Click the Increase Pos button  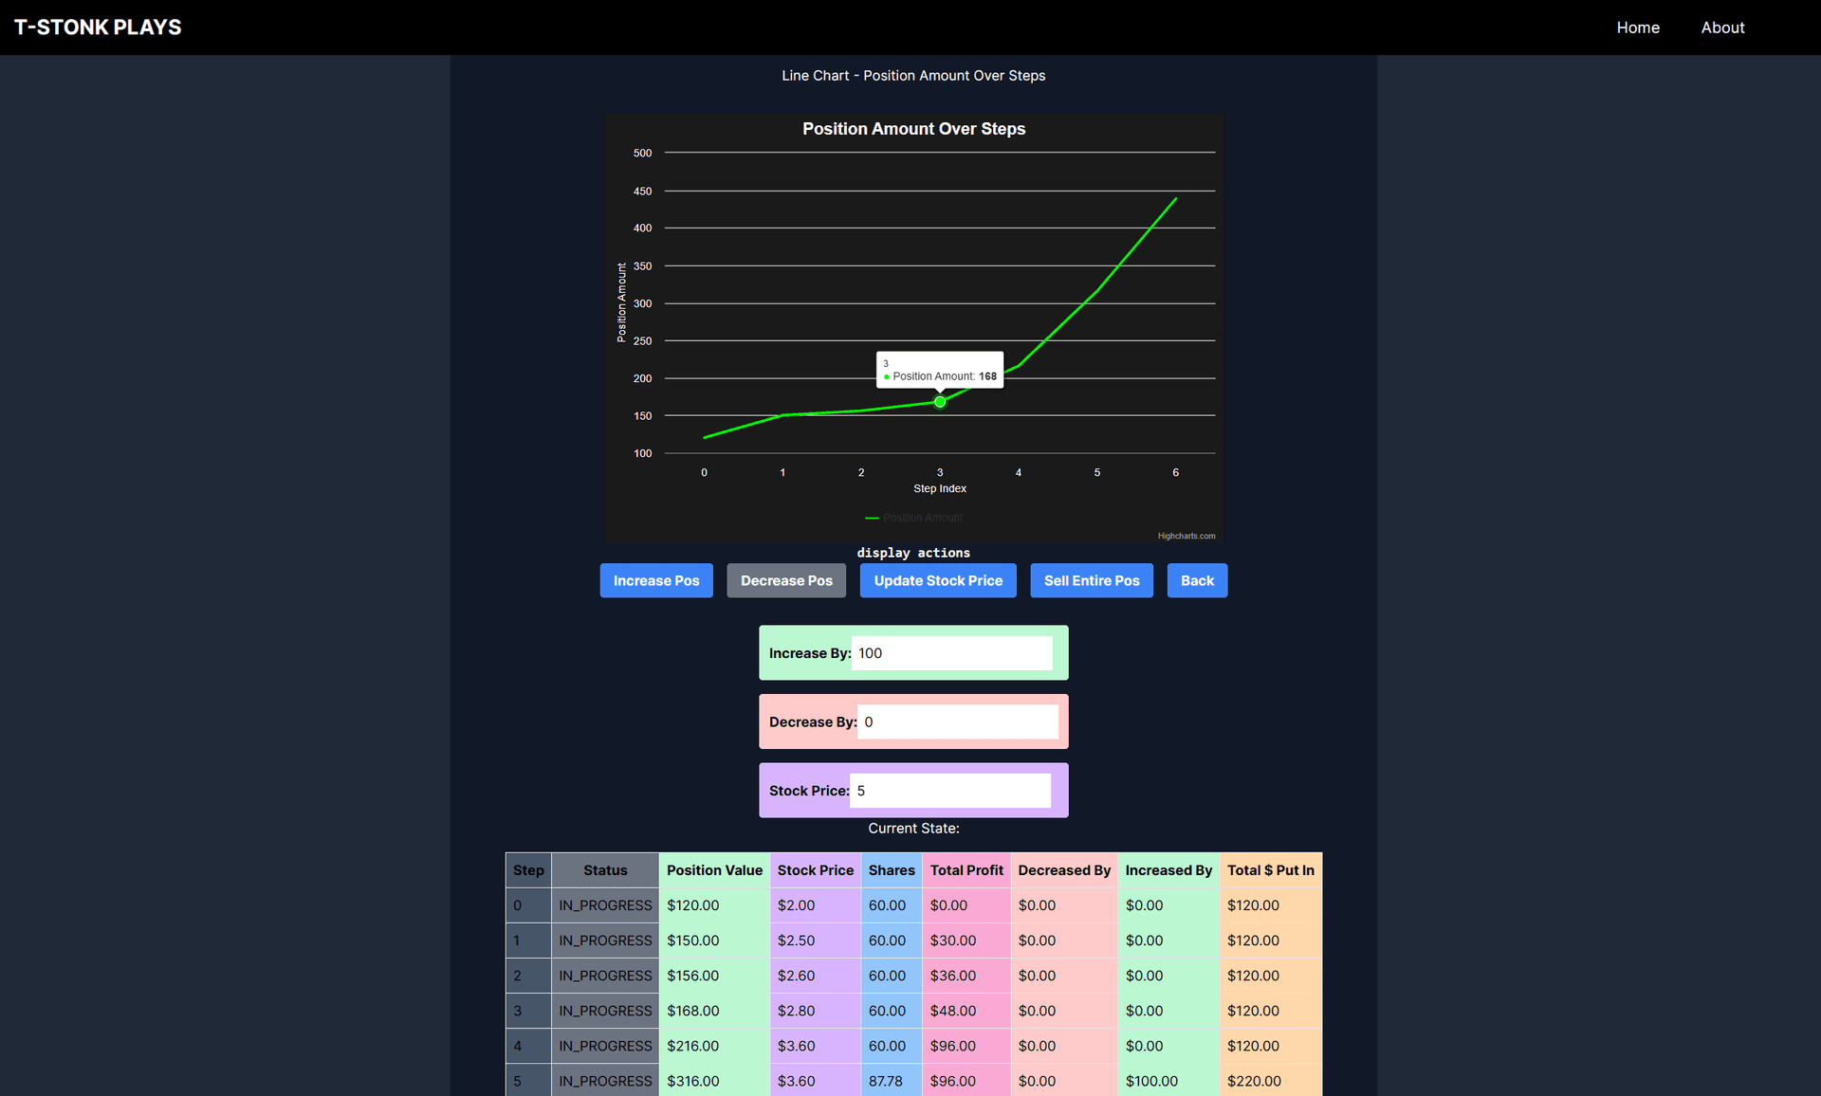[x=656, y=580]
